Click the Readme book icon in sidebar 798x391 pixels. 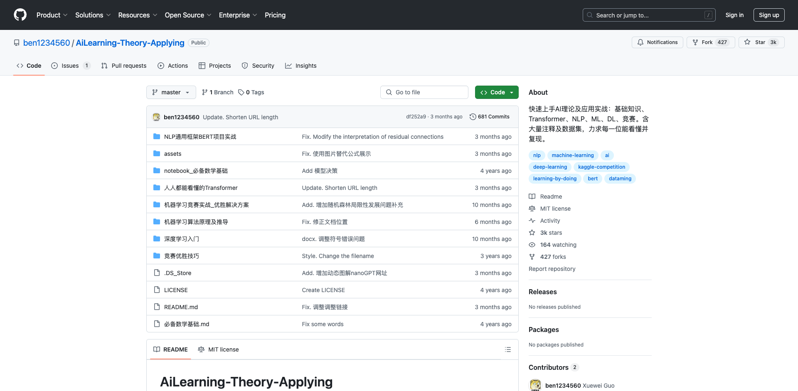click(x=532, y=196)
